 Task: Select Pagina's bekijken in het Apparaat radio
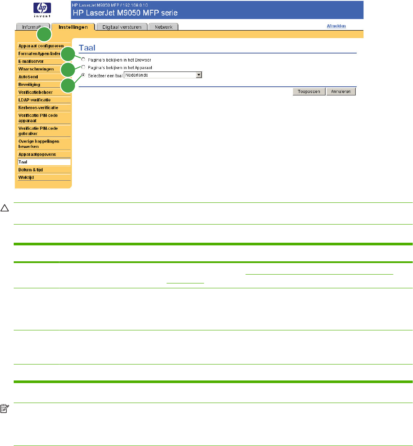click(83, 67)
